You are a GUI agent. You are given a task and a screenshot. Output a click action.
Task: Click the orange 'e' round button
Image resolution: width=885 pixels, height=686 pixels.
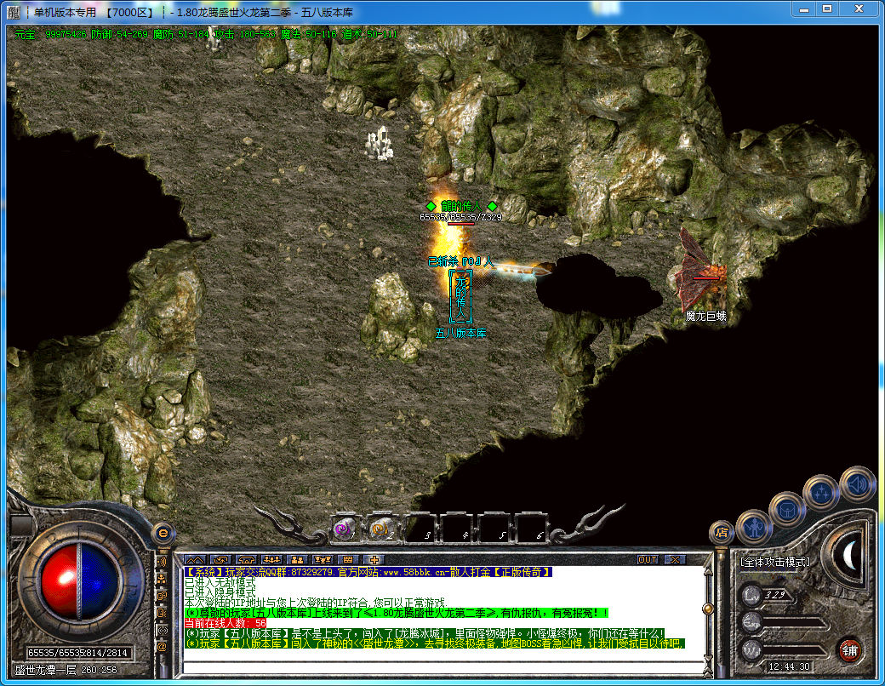(x=163, y=533)
